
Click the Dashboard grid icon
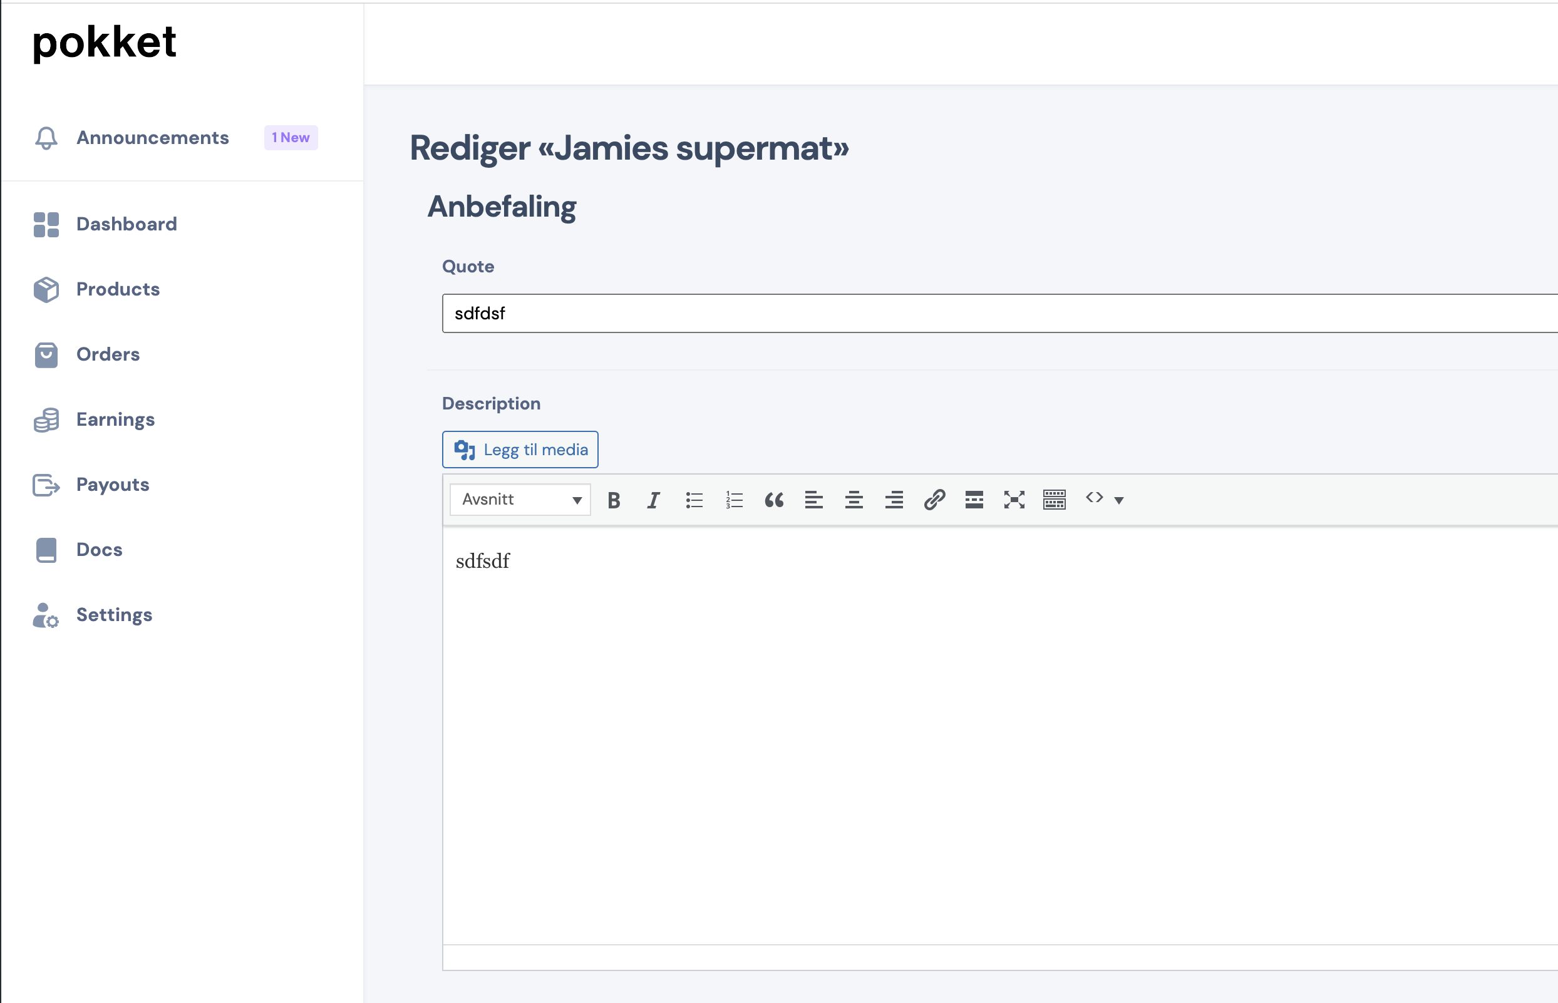click(46, 225)
